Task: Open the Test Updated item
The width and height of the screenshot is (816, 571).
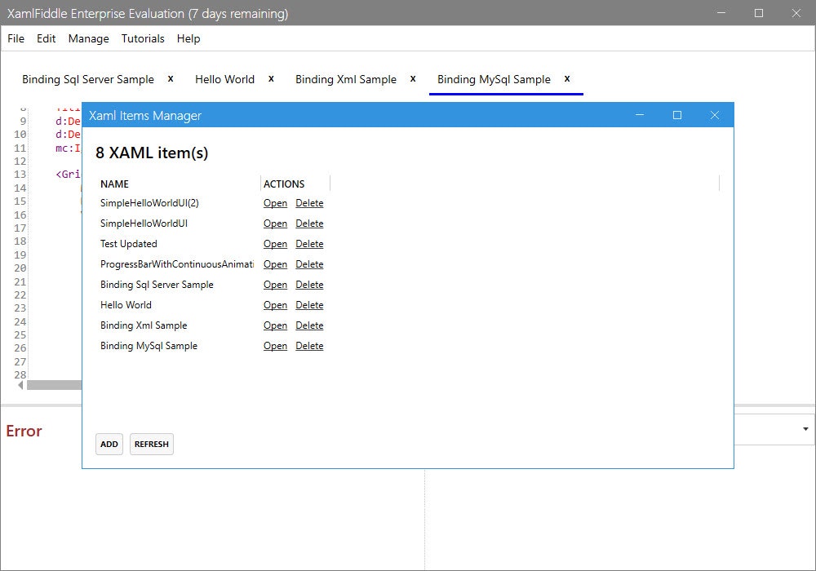Action: (x=275, y=243)
